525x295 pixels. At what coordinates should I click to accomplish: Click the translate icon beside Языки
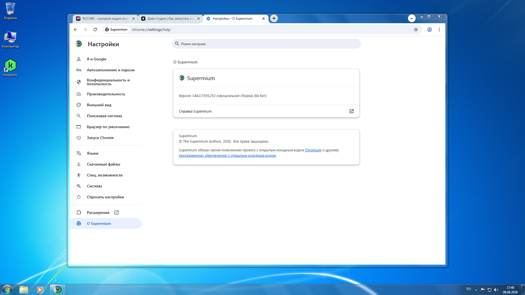pos(79,153)
